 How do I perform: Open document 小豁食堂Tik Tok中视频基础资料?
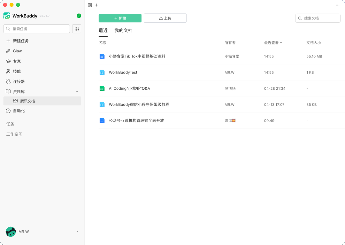137,56
